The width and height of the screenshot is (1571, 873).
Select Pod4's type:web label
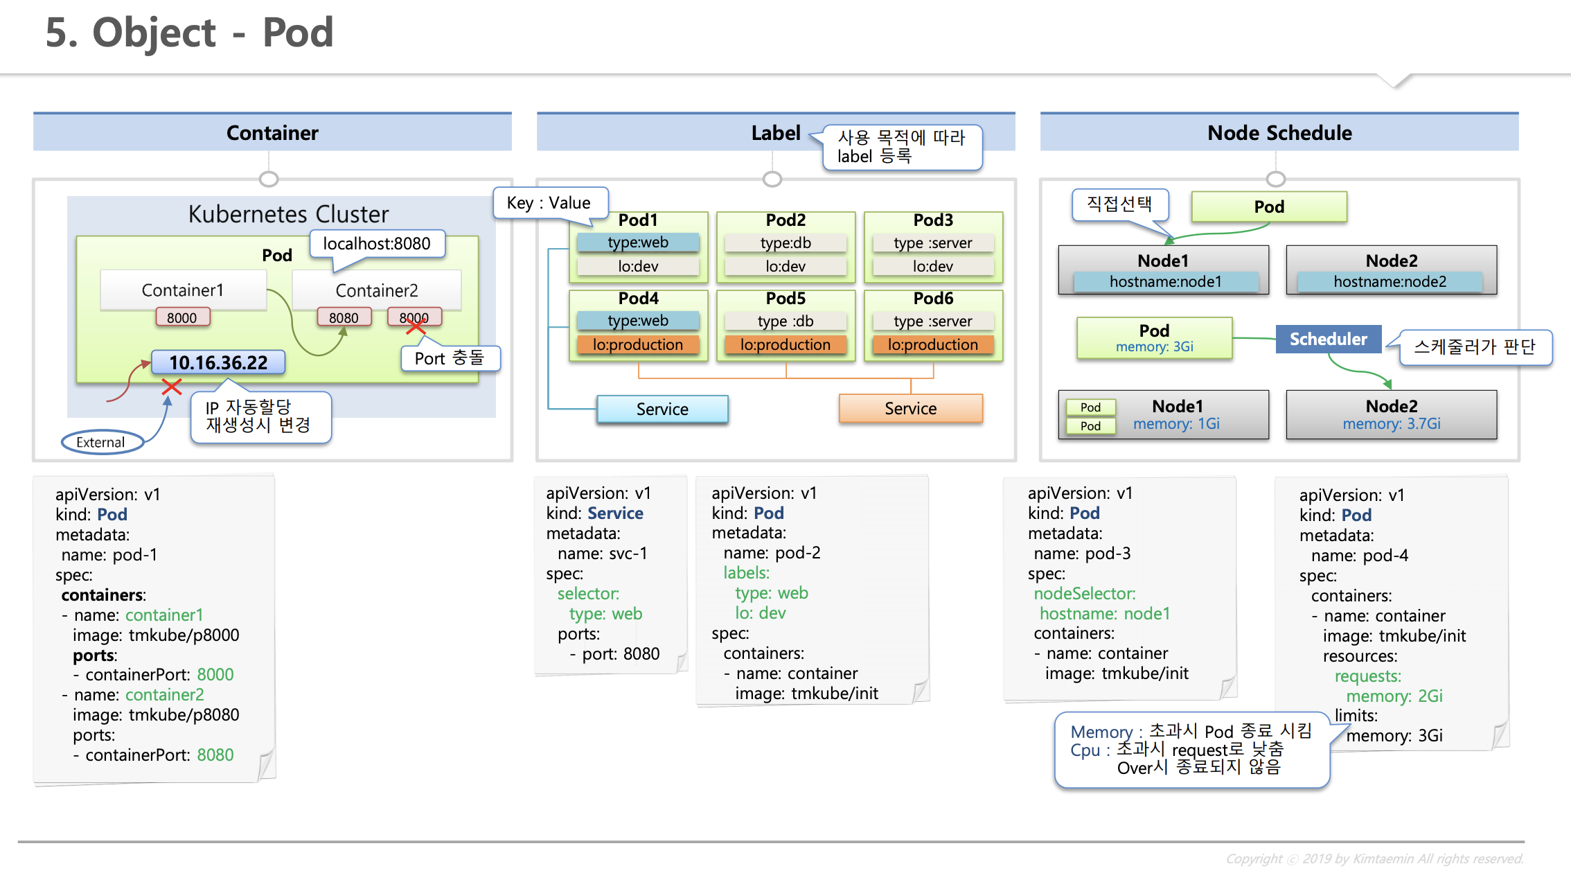coord(638,321)
